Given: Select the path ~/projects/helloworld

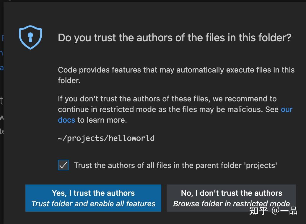Looking at the screenshot, I should tap(106, 138).
